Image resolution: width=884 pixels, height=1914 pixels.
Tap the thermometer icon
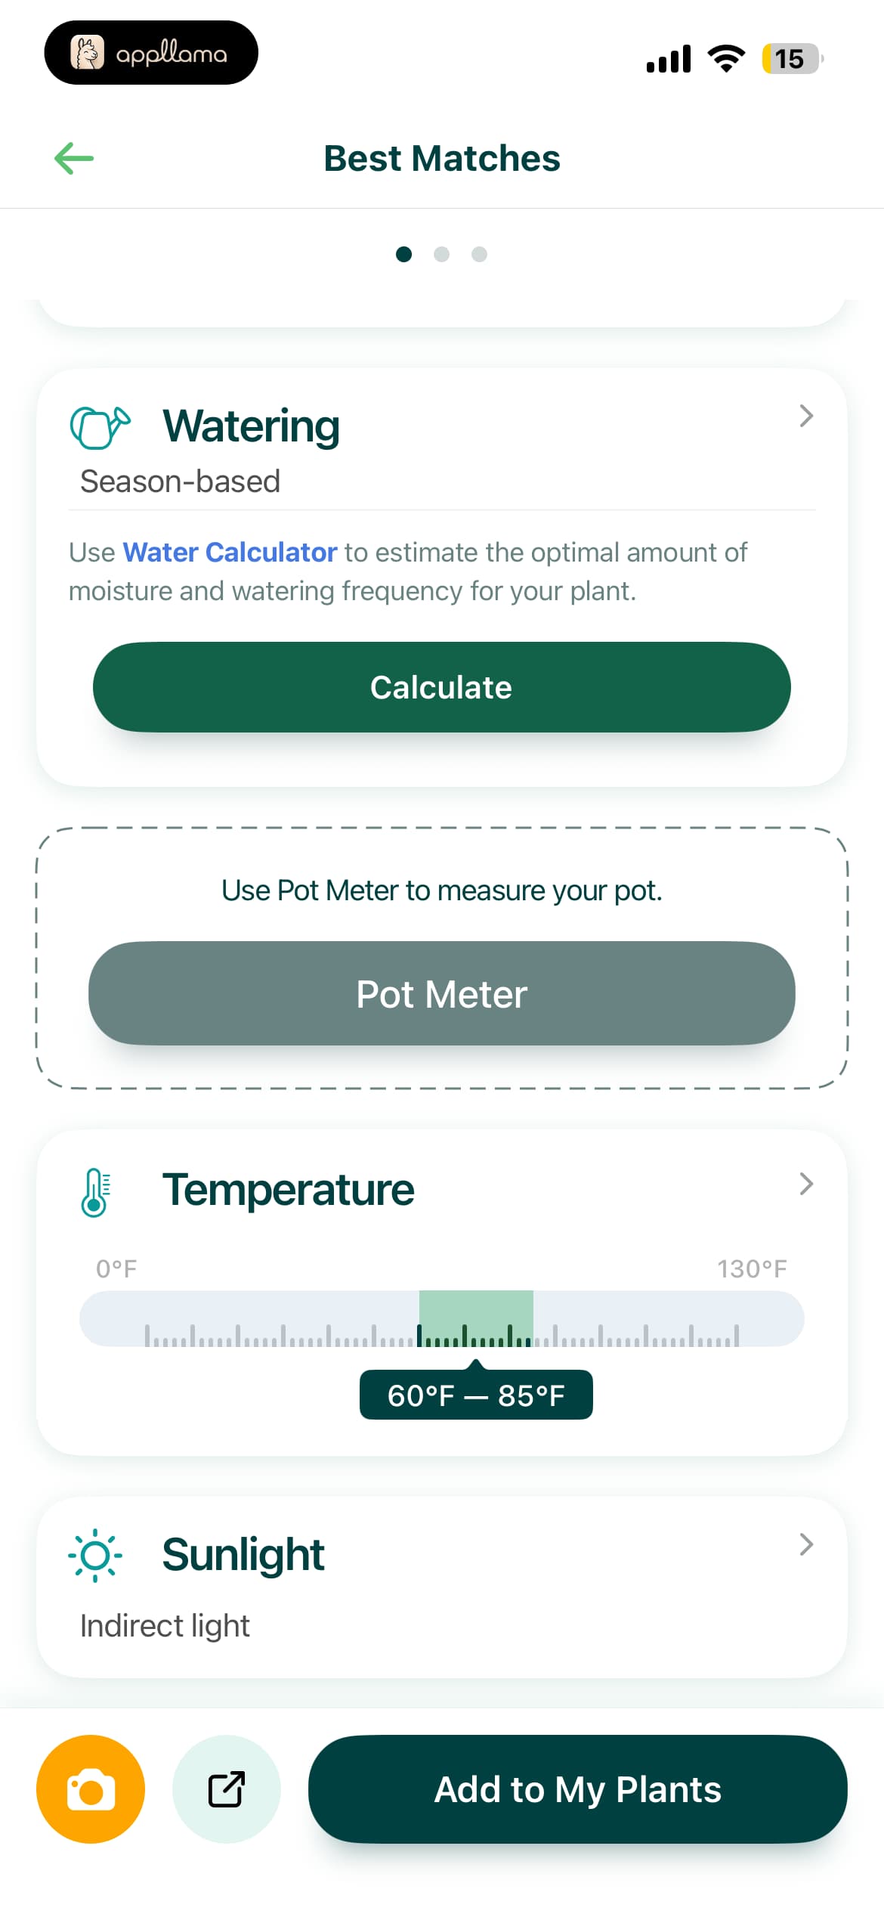tap(94, 1192)
